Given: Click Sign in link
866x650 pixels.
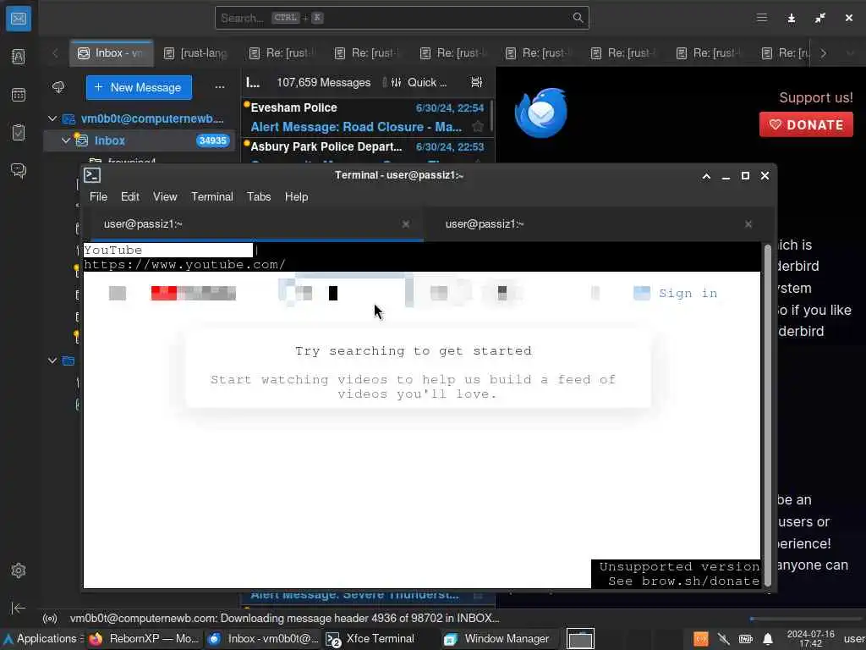Looking at the screenshot, I should (688, 293).
